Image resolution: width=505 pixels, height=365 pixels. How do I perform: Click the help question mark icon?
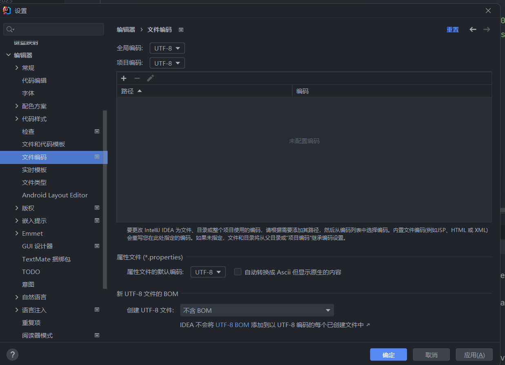coord(12,354)
